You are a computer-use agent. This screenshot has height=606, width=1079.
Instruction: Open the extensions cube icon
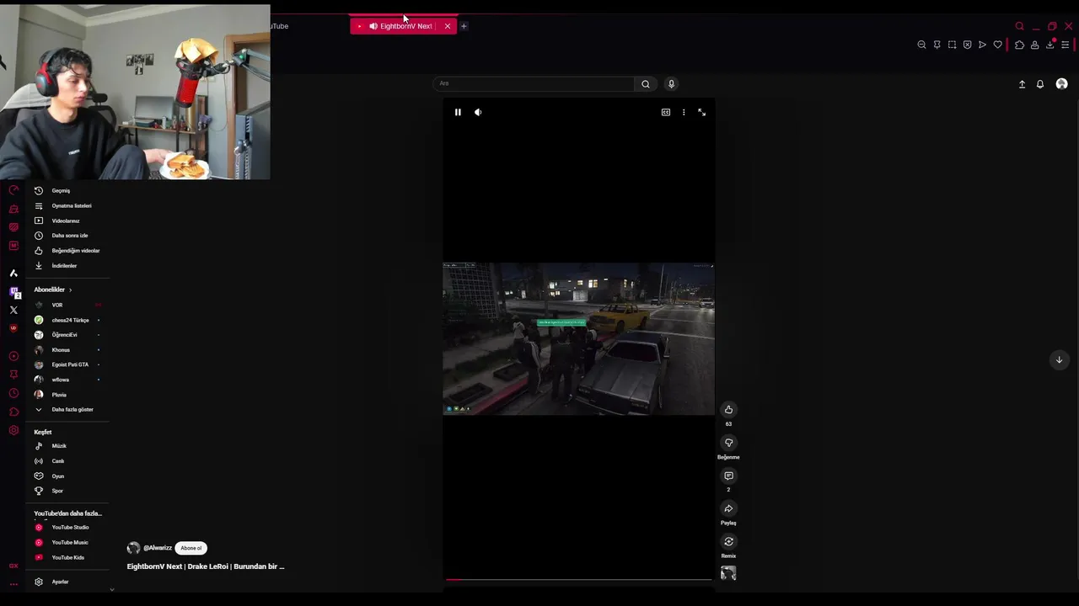(x=1019, y=45)
